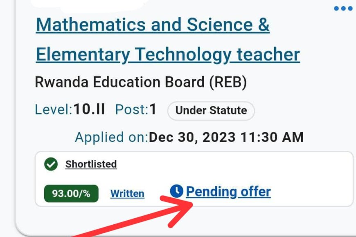This screenshot has height=237, width=356.
Task: Click the 93.00/% score badge
Action: pyautogui.click(x=71, y=193)
